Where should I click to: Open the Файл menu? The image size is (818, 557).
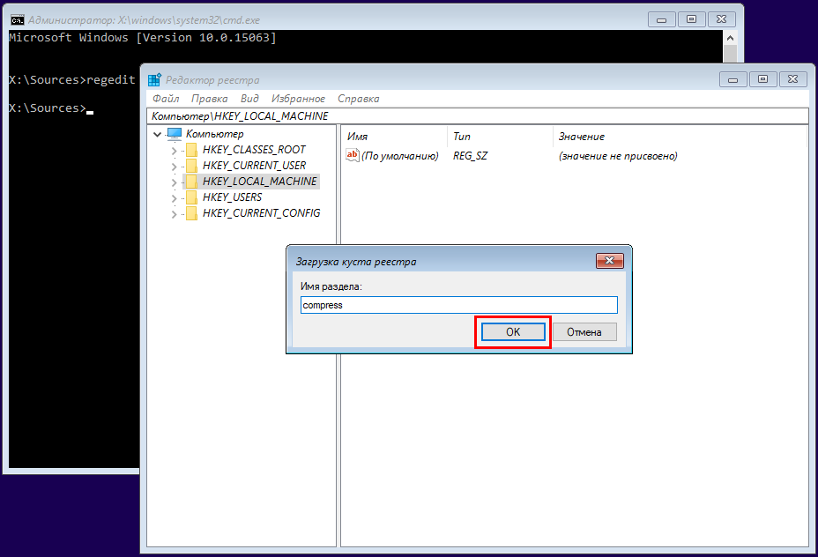pos(166,99)
